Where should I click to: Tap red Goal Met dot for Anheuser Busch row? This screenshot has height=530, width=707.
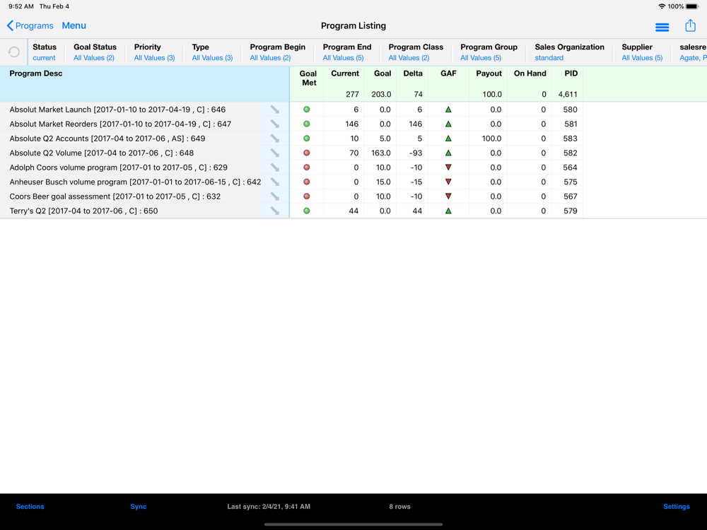pos(307,182)
